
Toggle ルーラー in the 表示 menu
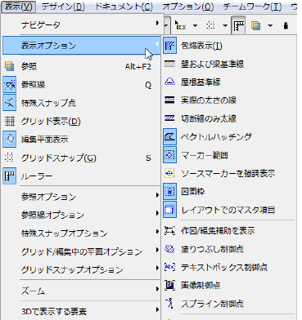(x=81, y=176)
